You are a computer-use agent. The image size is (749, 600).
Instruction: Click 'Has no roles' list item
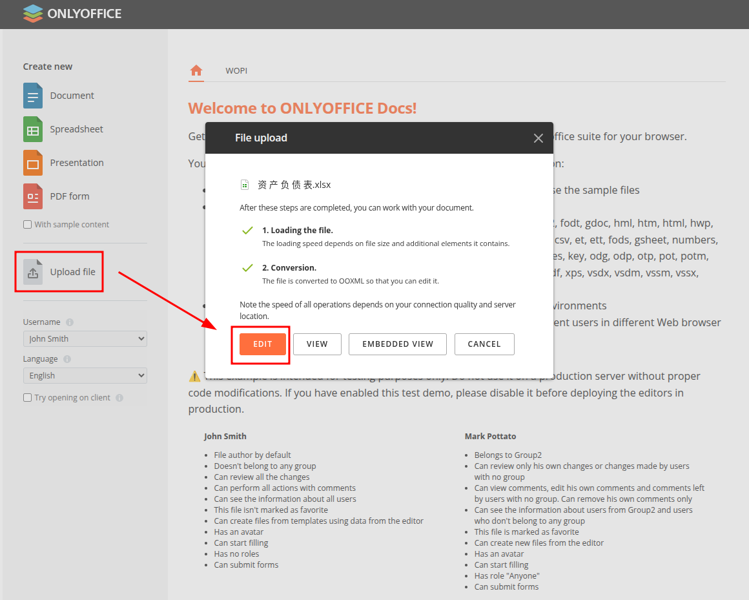coord(236,554)
